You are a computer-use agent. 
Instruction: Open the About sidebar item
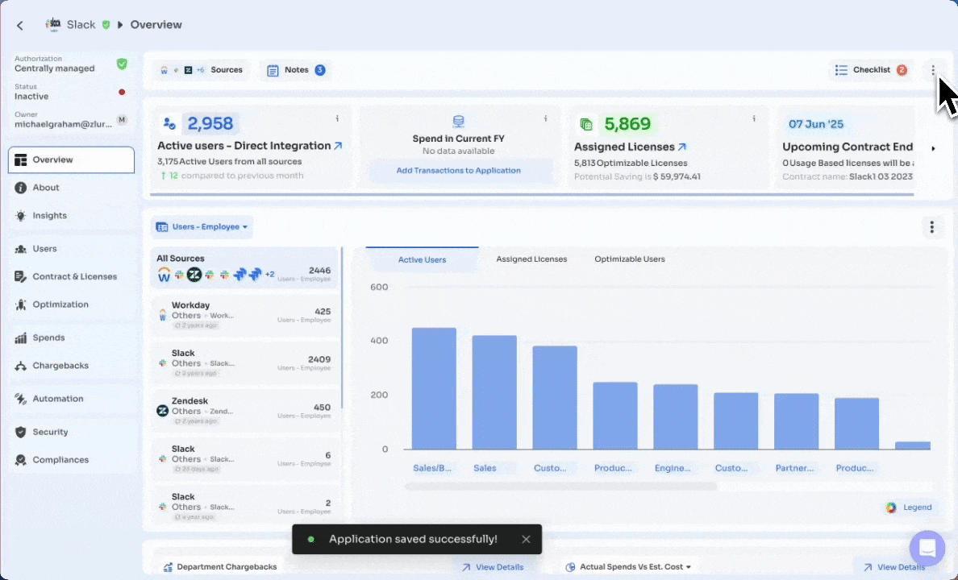click(x=71, y=188)
